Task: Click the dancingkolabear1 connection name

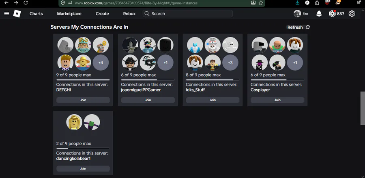Action: coord(73,159)
